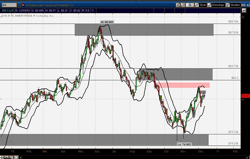Viewport: 250px width, 159px height.
Task: Click the H: 80.71 high value
Action: click(50, 11)
